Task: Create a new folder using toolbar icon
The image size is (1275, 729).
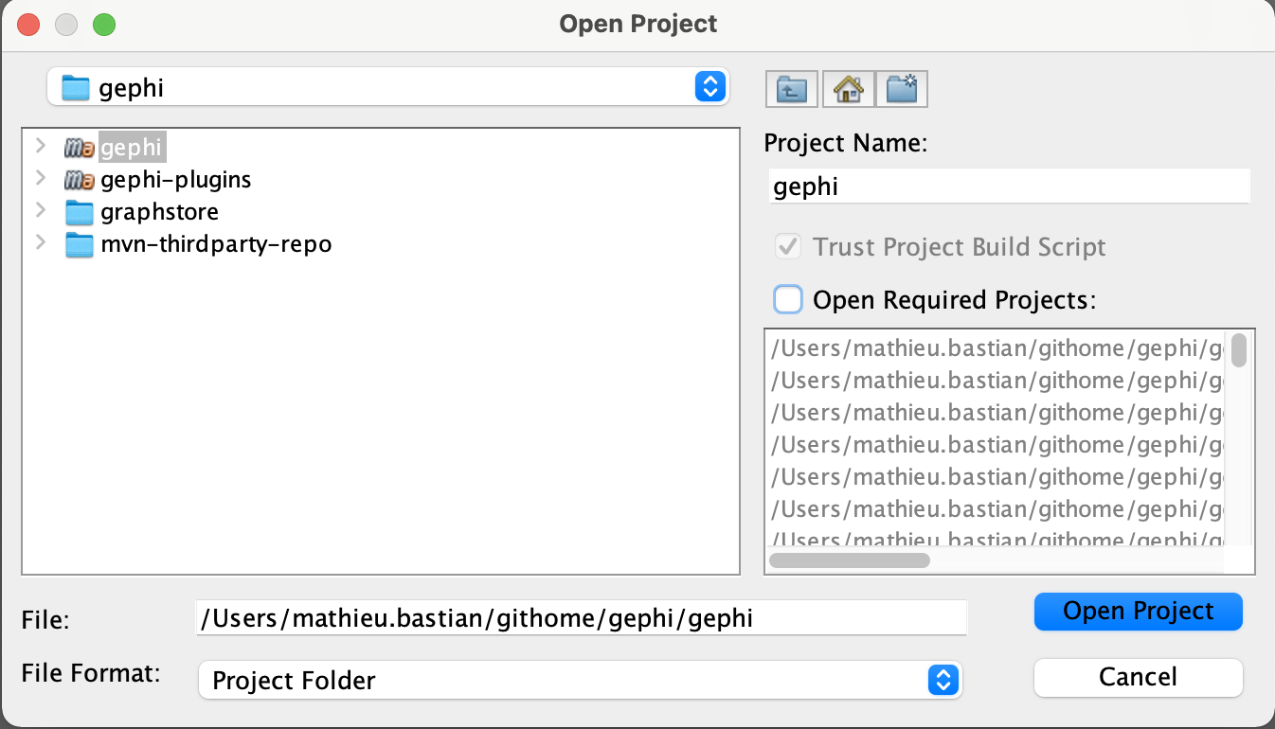Action: 902,90
